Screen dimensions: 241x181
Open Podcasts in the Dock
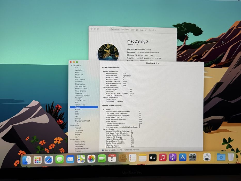(173, 157)
